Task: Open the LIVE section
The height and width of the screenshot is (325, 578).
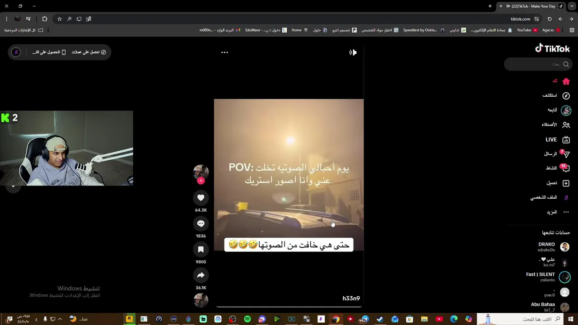Action: [557, 140]
